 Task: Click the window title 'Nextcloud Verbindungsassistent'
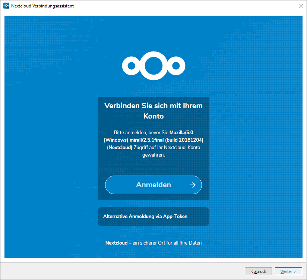point(42,6)
